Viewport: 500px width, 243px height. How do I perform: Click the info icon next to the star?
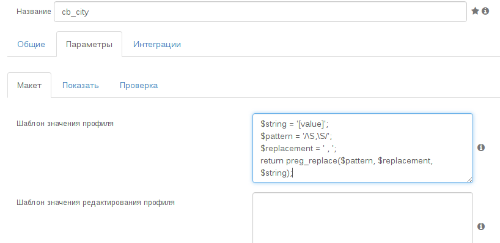tap(485, 11)
